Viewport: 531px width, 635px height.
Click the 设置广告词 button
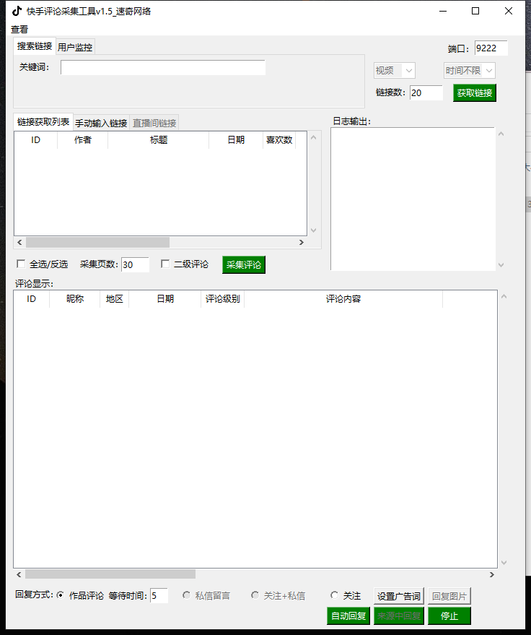tap(399, 597)
